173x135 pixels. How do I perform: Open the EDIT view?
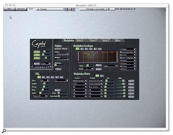point(31,9)
